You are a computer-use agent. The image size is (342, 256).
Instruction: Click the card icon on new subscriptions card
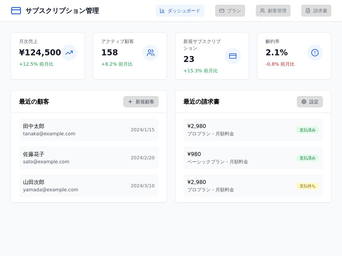[233, 56]
